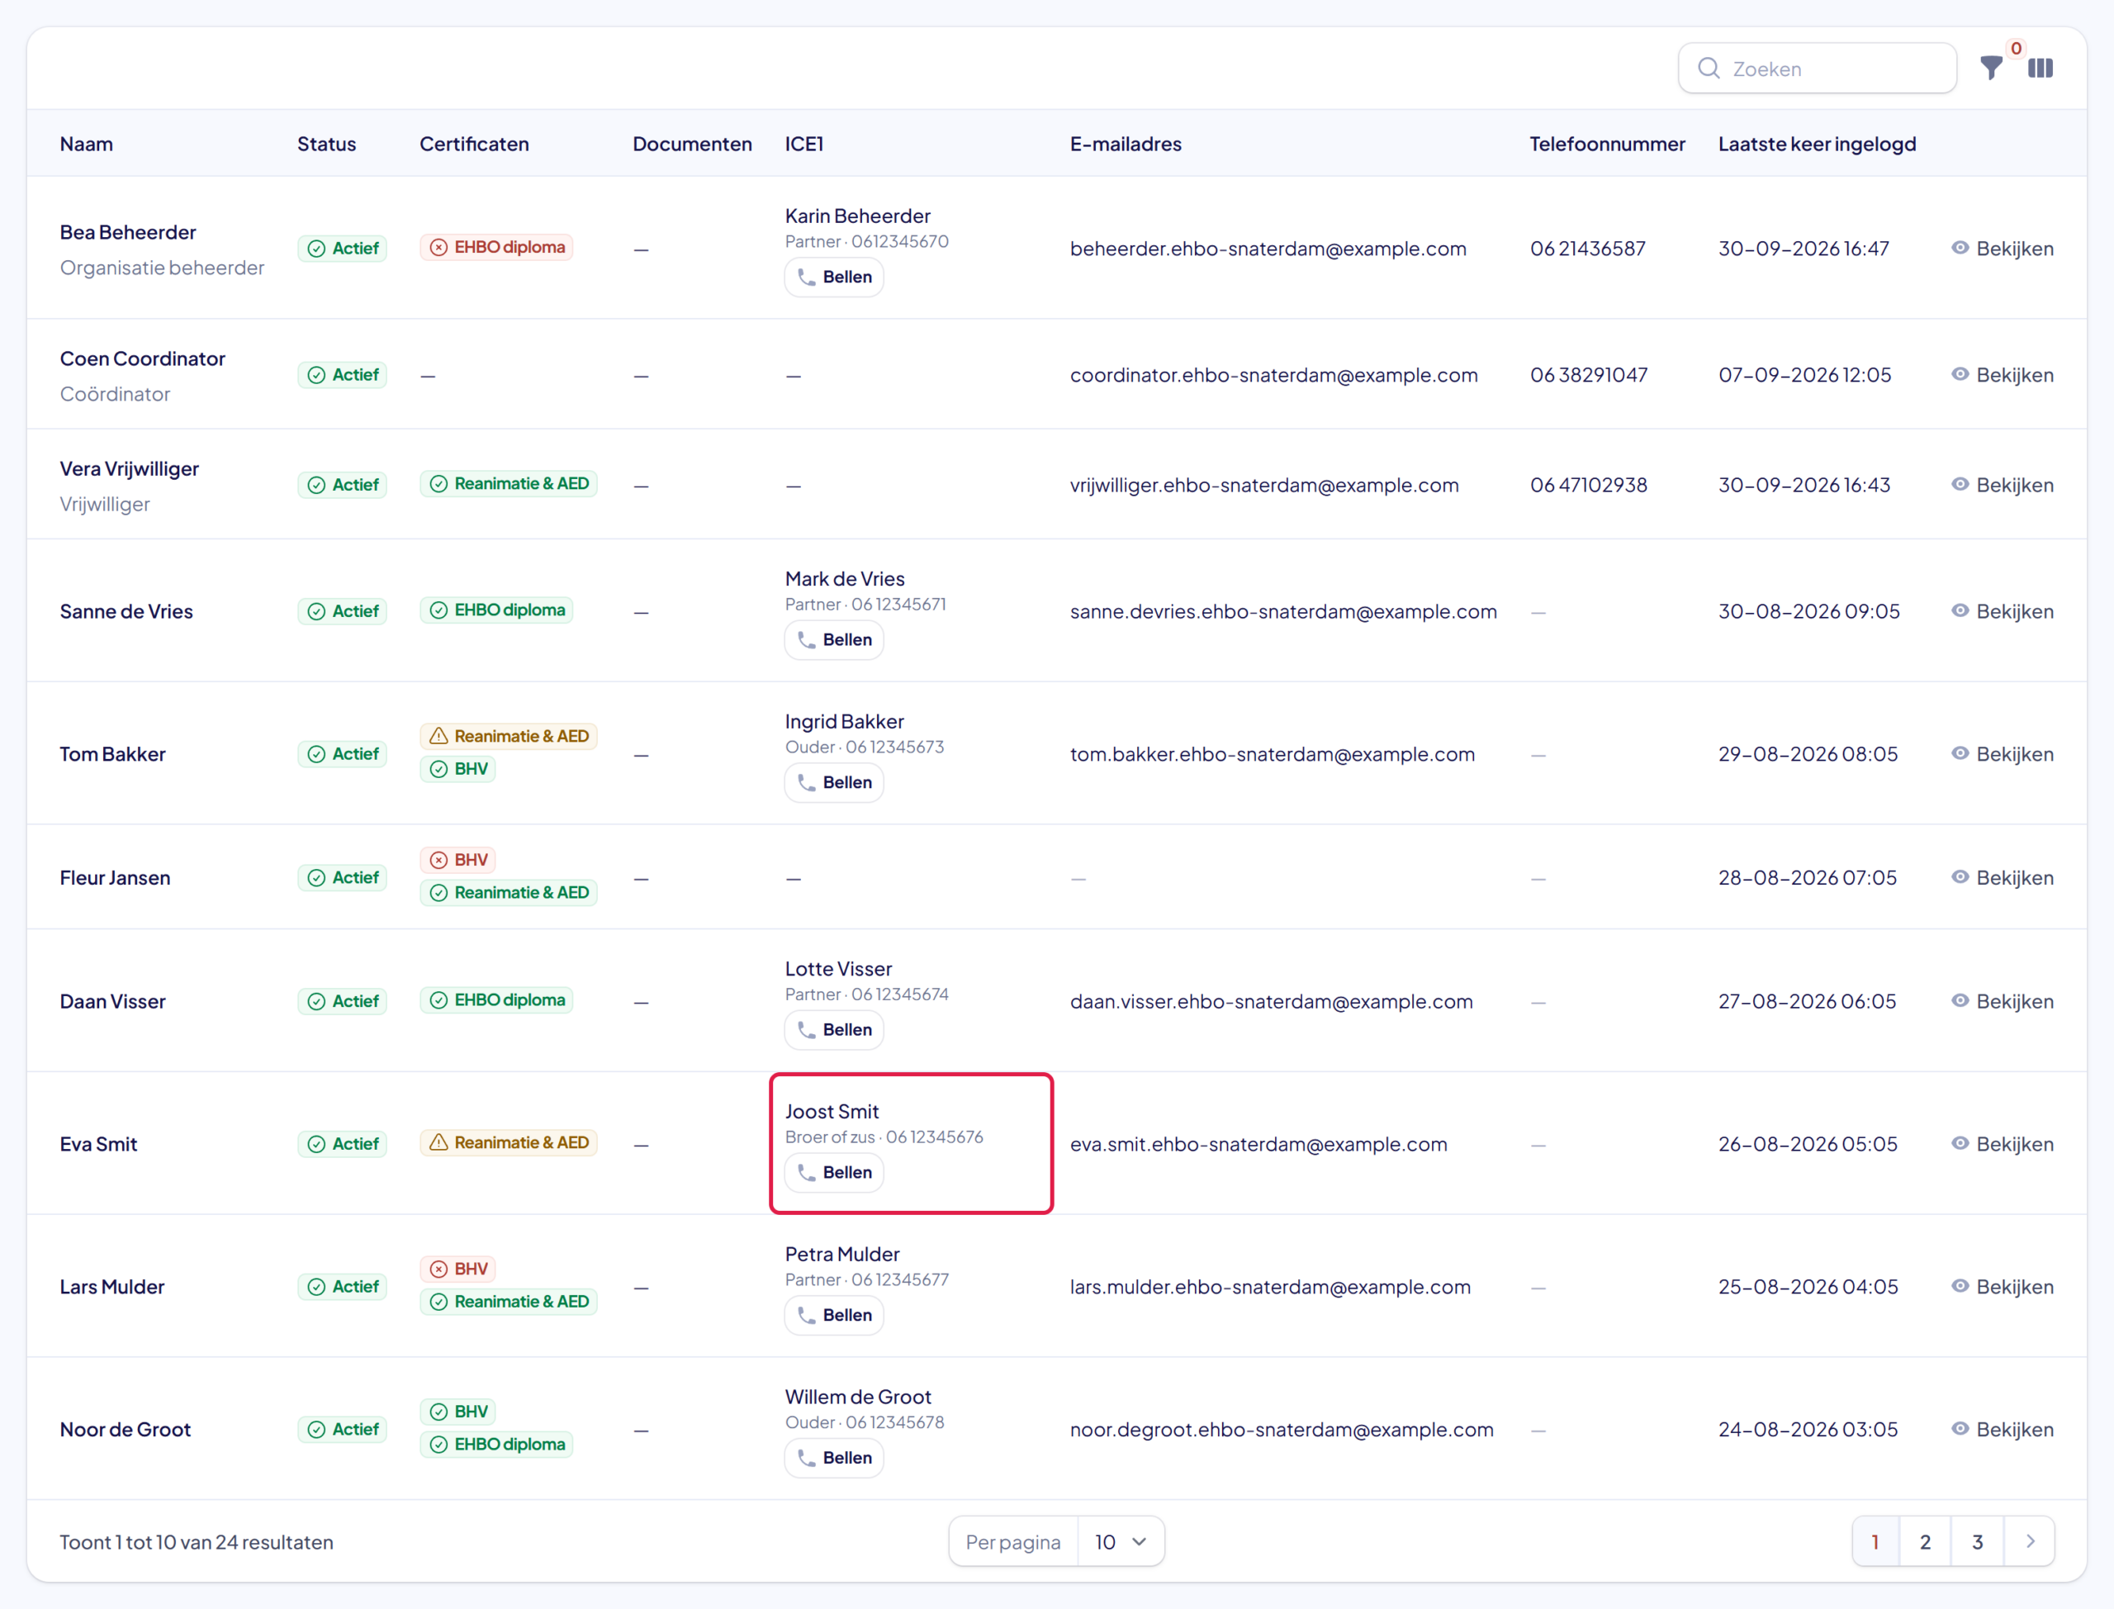Sort by Naam column header
Screen dimensions: 2114x1609
tap(86, 144)
